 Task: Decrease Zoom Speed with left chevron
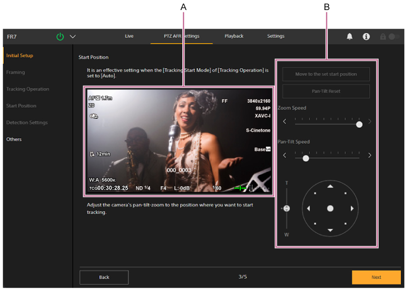[284, 122]
